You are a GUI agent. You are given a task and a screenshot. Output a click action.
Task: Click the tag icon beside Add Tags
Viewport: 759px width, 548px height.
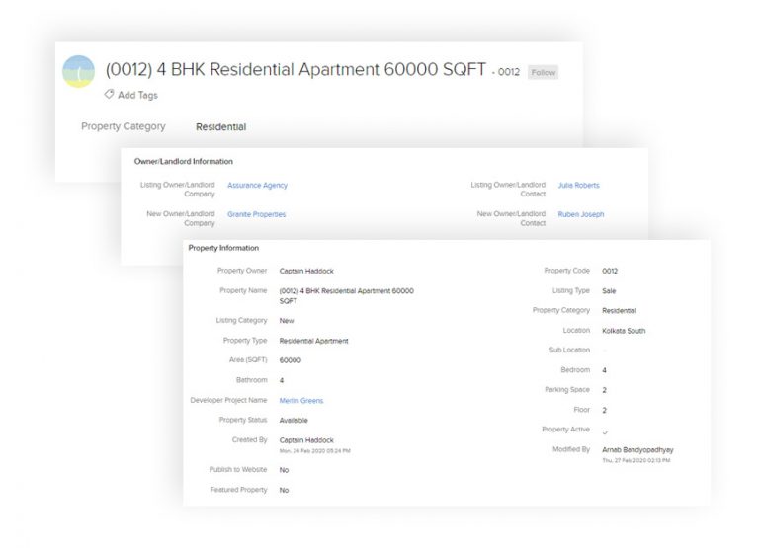click(109, 95)
